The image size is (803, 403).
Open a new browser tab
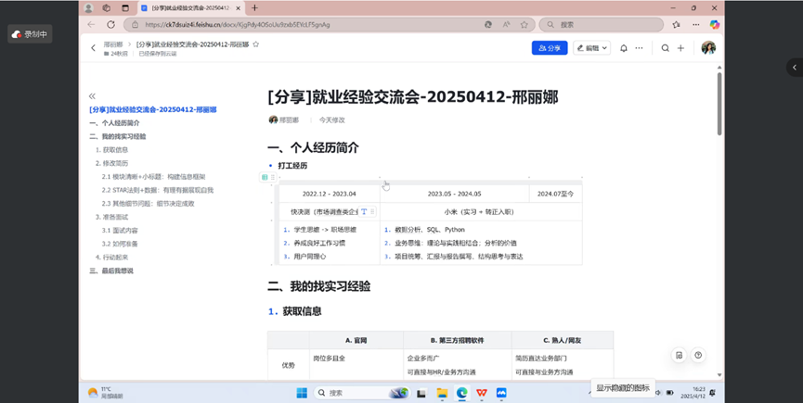coord(254,8)
